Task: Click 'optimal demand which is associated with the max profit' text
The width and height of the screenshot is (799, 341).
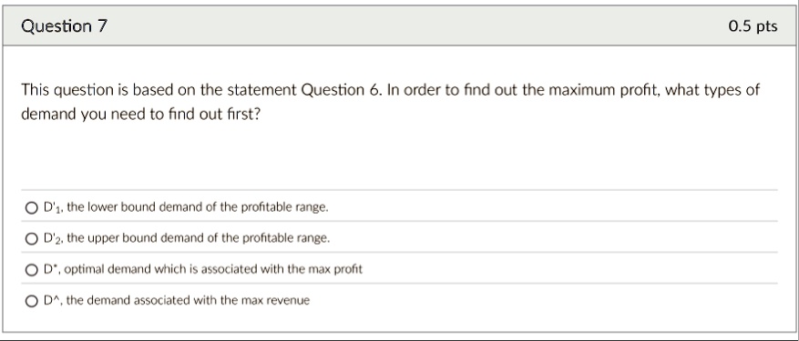Action: pyautogui.click(x=213, y=269)
